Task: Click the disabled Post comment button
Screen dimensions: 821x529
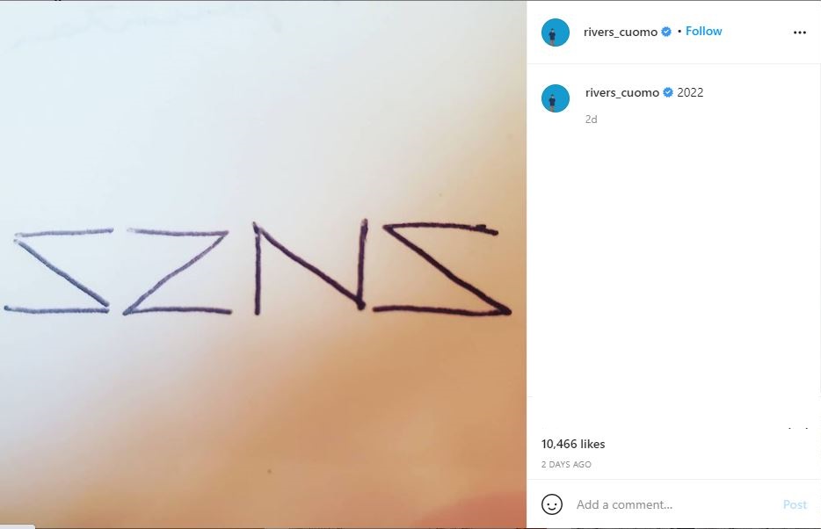Action: [795, 504]
